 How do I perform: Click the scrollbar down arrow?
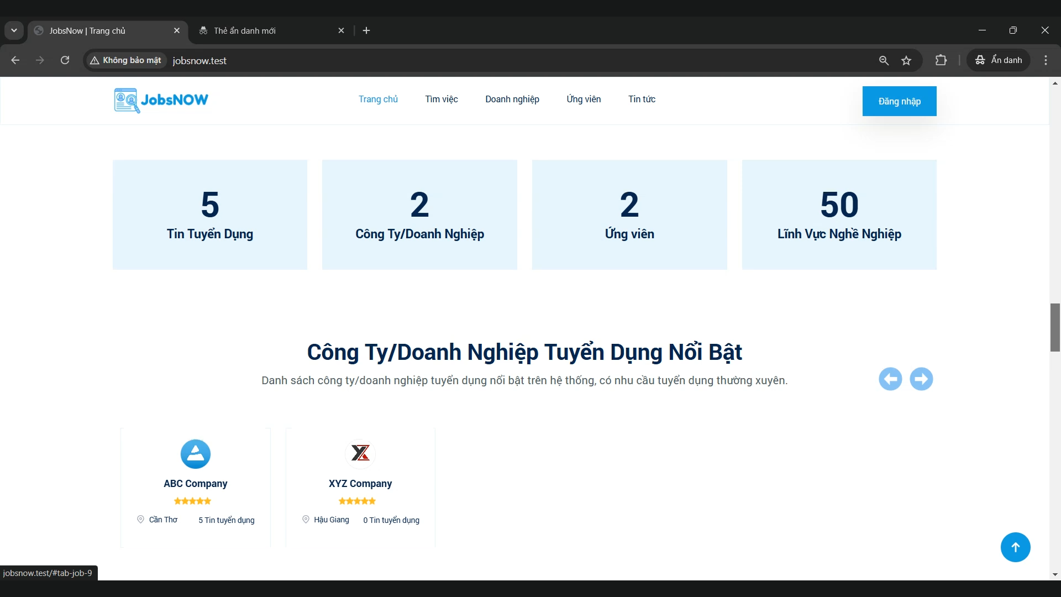click(x=1055, y=575)
